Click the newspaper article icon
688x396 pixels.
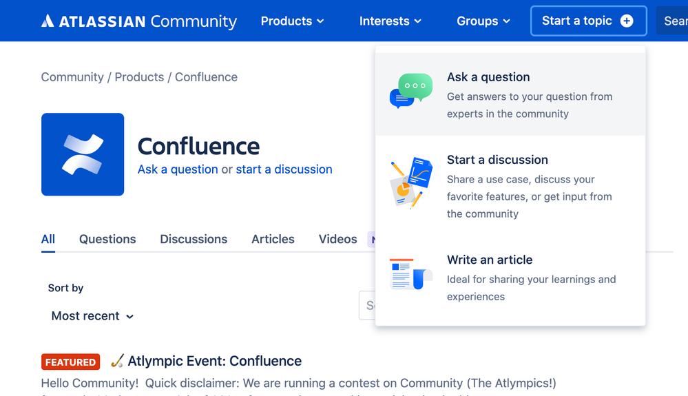[x=411, y=274]
